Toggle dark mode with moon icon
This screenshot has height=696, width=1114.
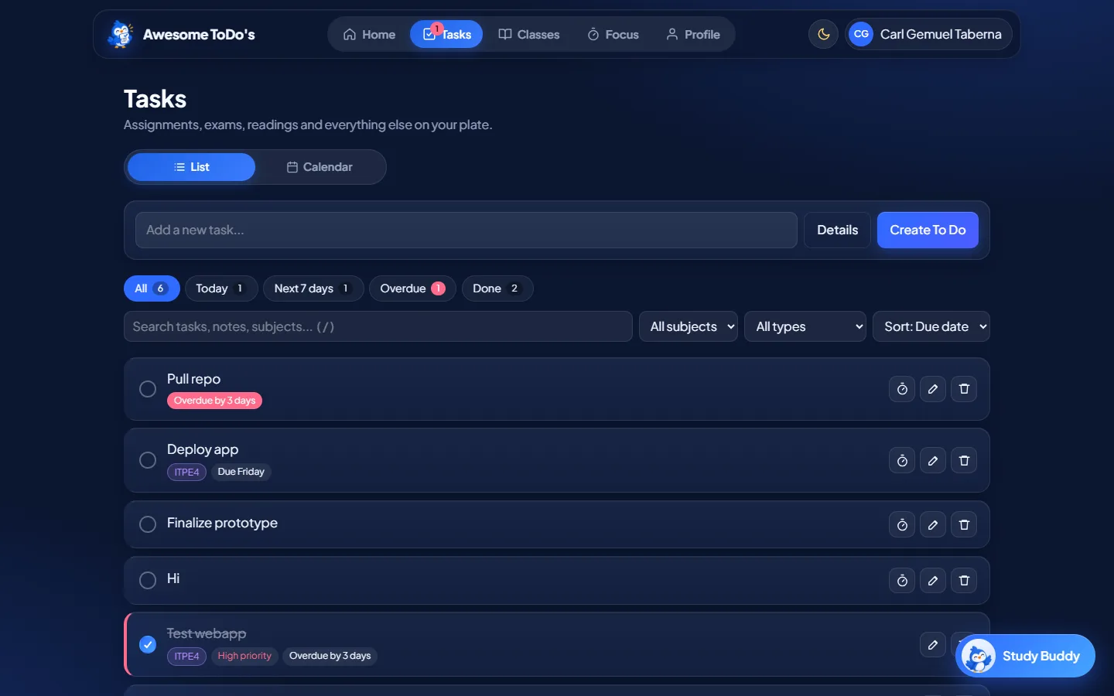point(823,34)
